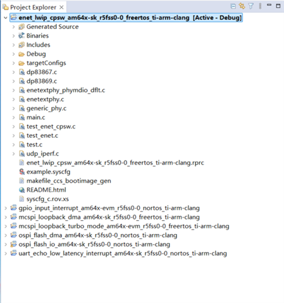Select the enet_lwip_cpsw .rprc file

click(x=115, y=163)
